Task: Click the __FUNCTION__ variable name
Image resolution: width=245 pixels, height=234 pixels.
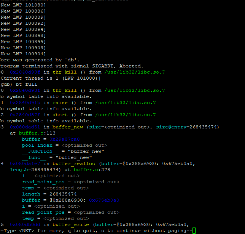Action: pyautogui.click(x=40, y=152)
